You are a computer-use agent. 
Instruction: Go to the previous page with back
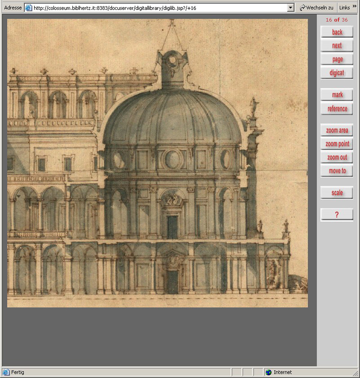click(x=337, y=32)
